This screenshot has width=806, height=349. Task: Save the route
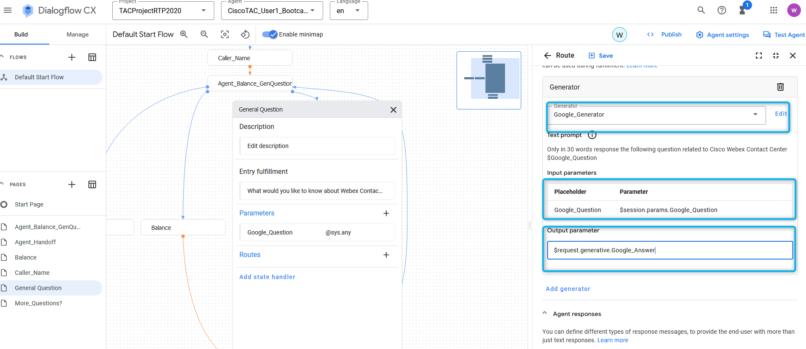tap(601, 56)
